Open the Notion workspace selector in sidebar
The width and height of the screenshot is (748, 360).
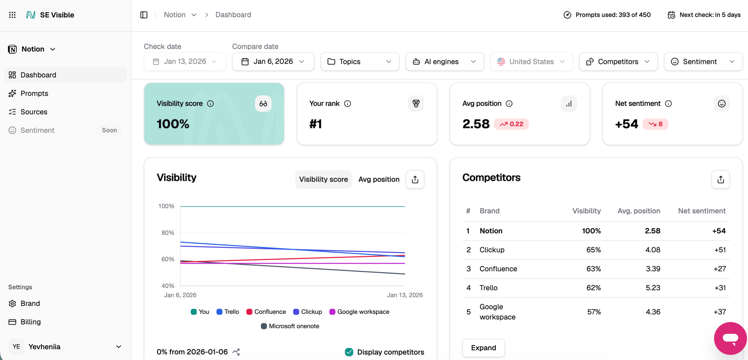pos(32,49)
